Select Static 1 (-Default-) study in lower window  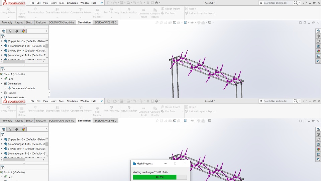point(14,172)
